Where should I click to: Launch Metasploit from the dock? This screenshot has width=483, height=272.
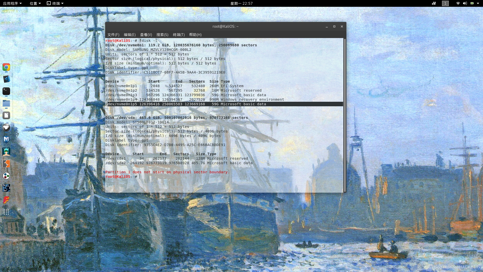click(x=6, y=140)
